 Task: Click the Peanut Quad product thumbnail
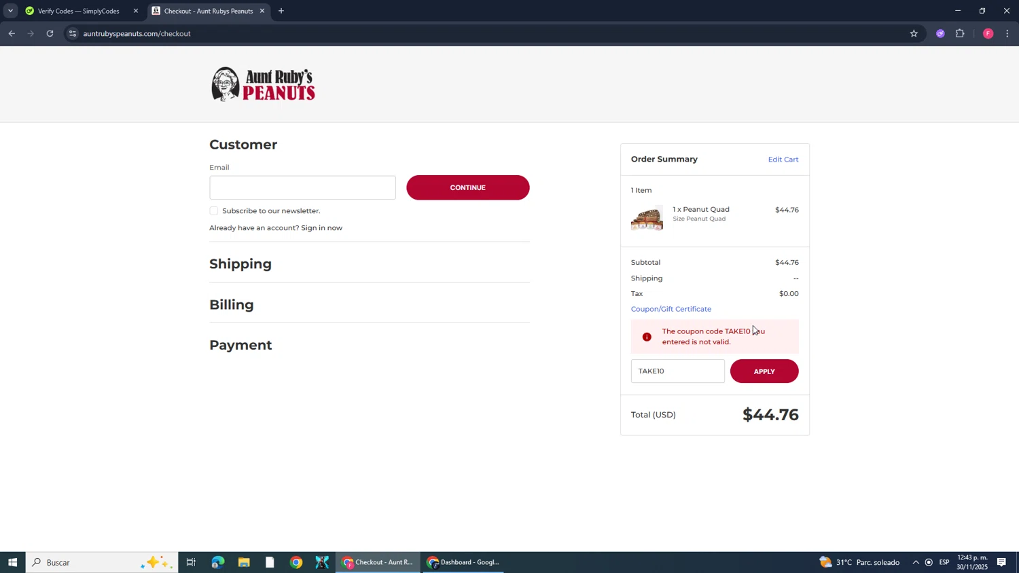pos(647,218)
